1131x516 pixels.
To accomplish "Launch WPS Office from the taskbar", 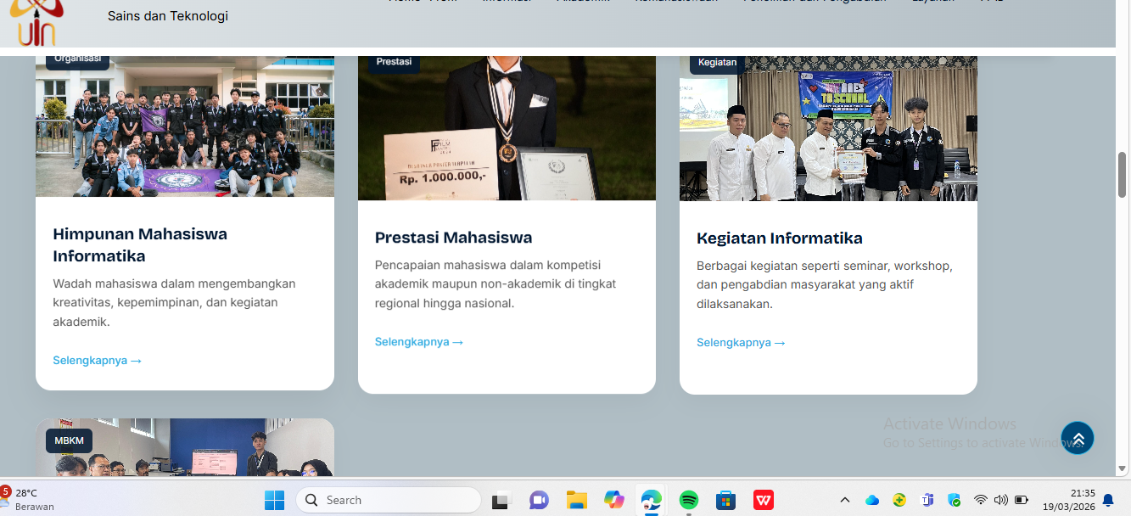I will click(x=764, y=500).
